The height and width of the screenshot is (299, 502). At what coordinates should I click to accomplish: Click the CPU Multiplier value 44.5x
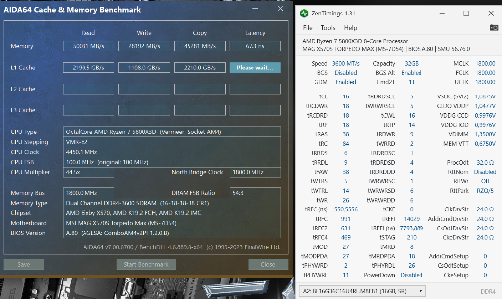pyautogui.click(x=88, y=172)
